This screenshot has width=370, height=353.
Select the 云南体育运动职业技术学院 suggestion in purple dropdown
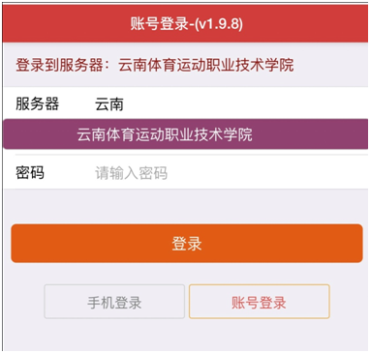coord(185,134)
